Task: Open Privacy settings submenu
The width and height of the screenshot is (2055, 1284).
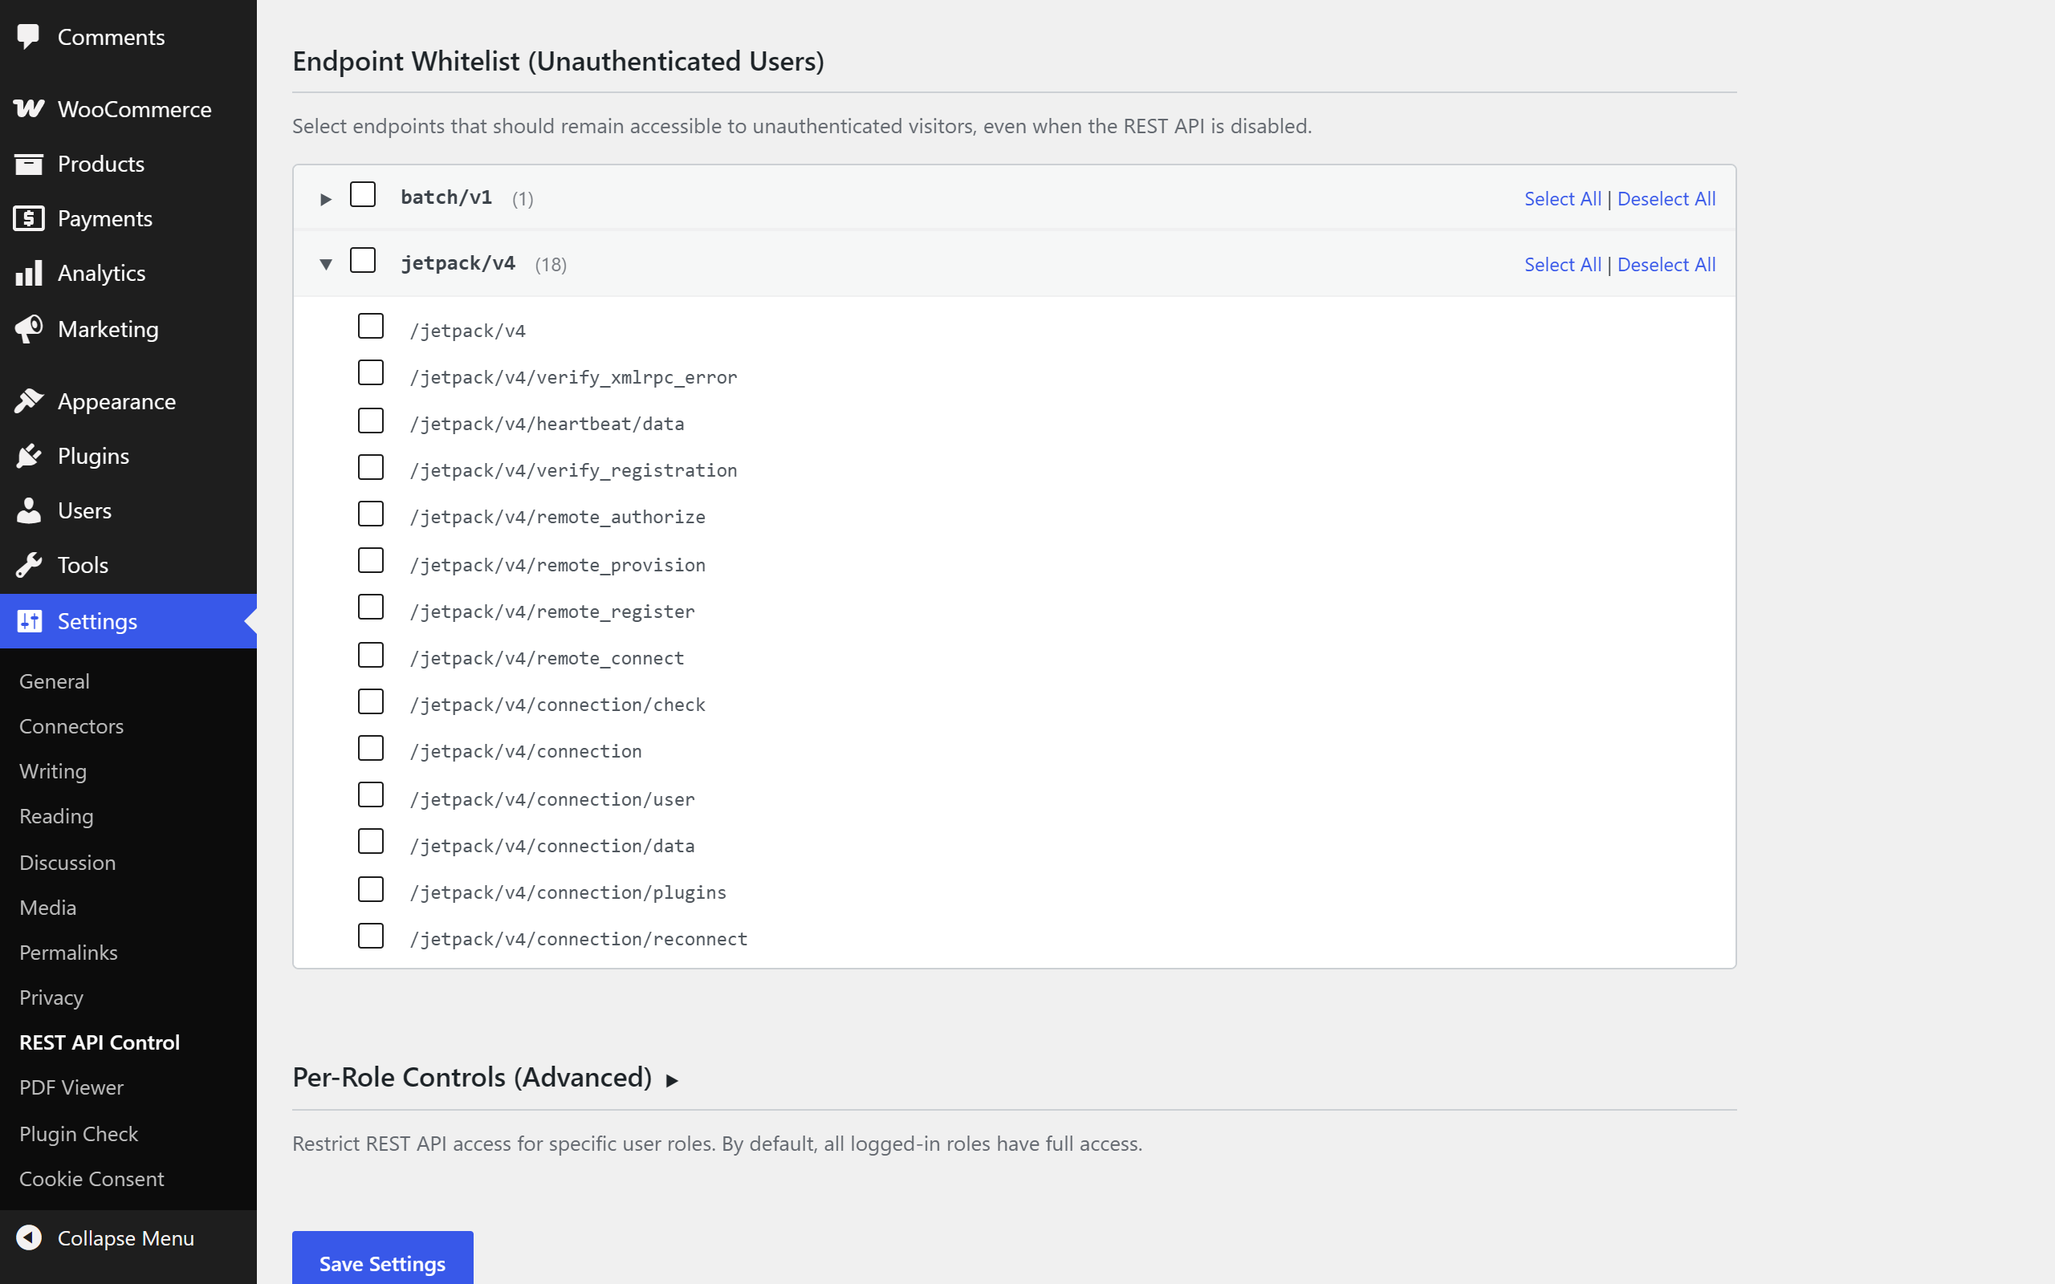Action: click(51, 997)
